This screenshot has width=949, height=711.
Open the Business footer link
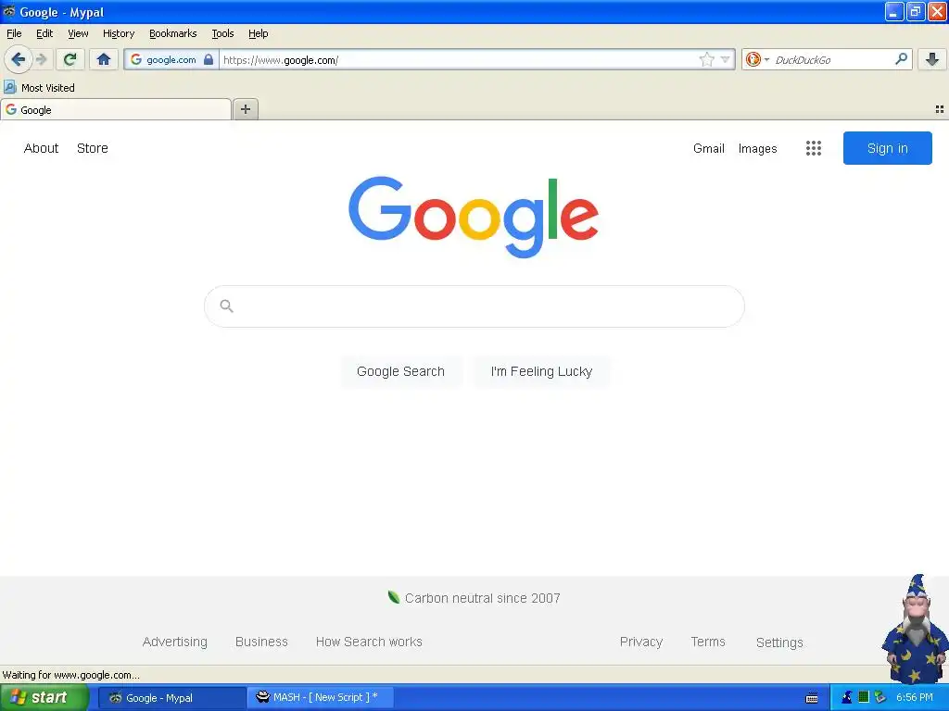point(261,642)
